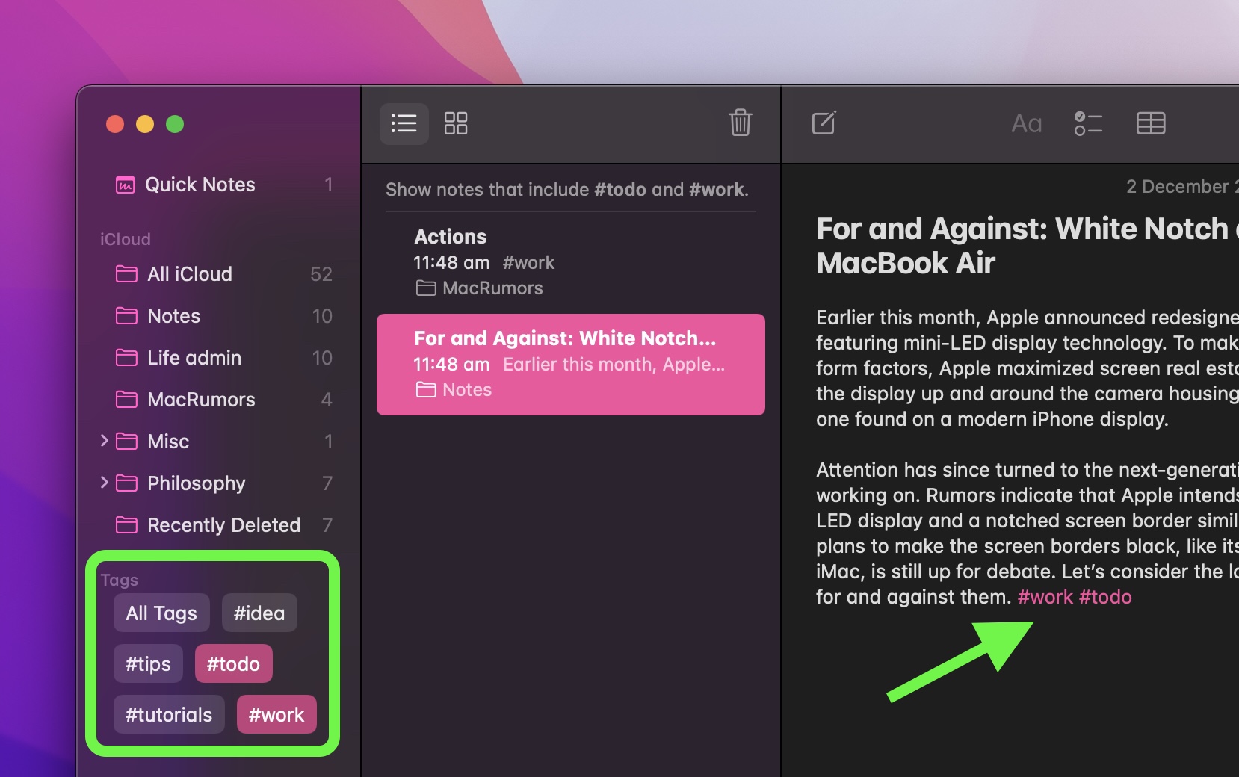1239x777 pixels.
Task: Click the yellow minimize window button
Action: (145, 124)
